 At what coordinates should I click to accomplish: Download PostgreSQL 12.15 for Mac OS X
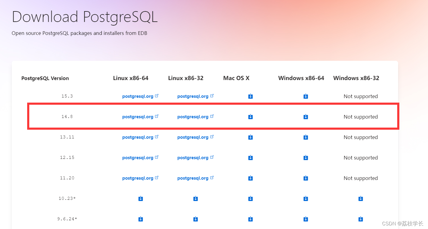251,158
